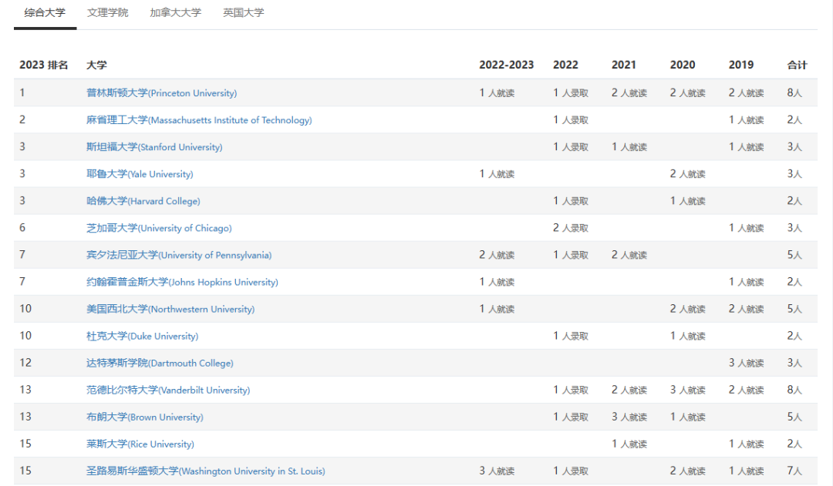Visit the Brown University link
Screen dimensions: 833x486
click(144, 417)
